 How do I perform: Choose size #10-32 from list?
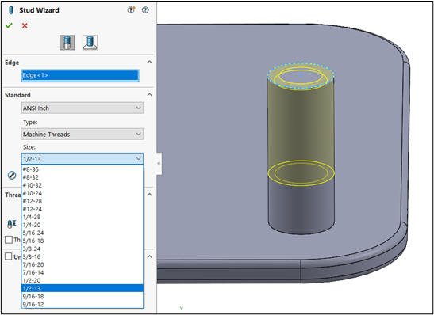[83, 185]
